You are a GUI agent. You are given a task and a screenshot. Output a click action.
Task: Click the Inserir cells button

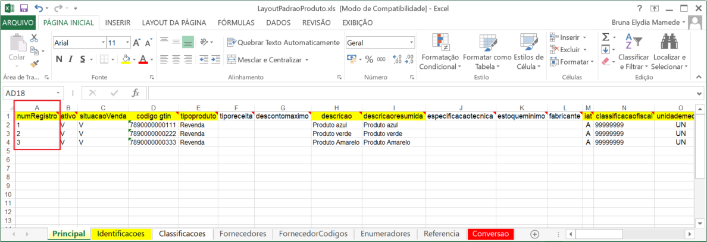(x=569, y=37)
